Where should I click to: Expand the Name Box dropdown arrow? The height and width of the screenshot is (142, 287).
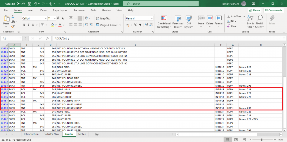[20, 38]
